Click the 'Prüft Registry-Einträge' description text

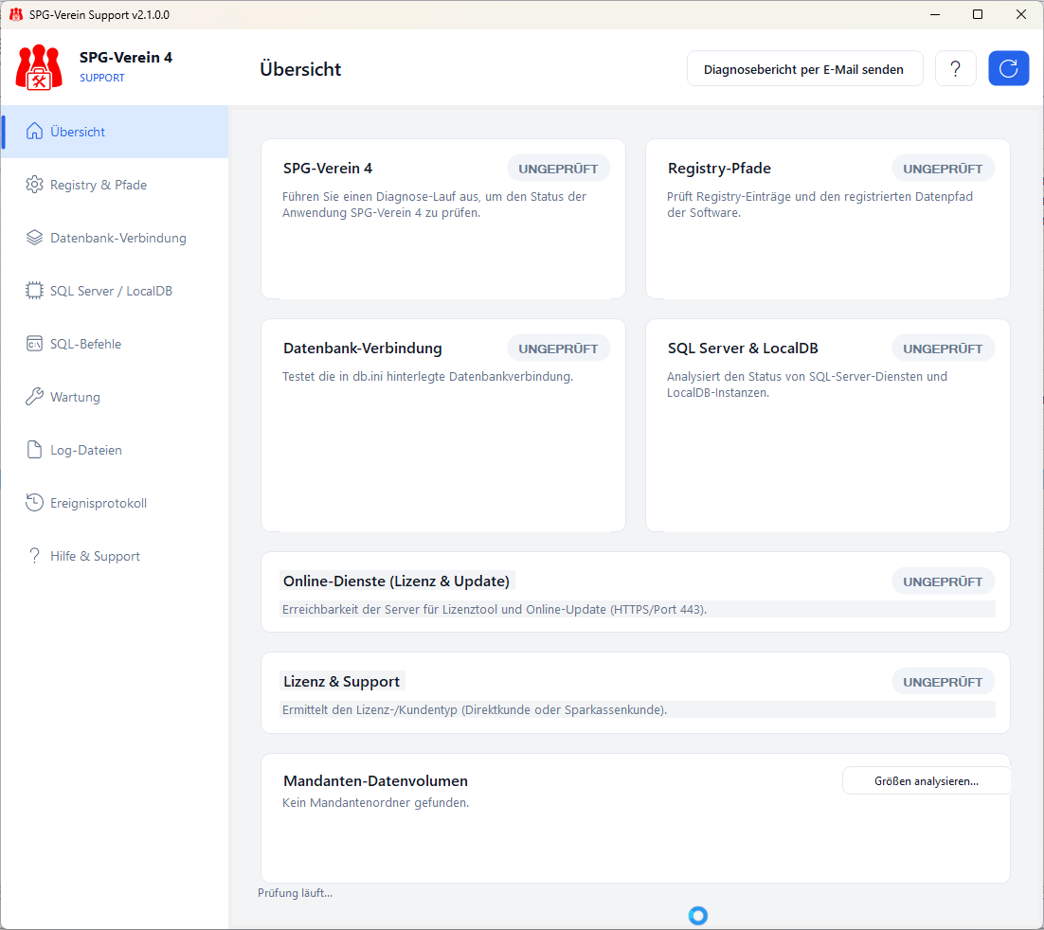tap(819, 205)
